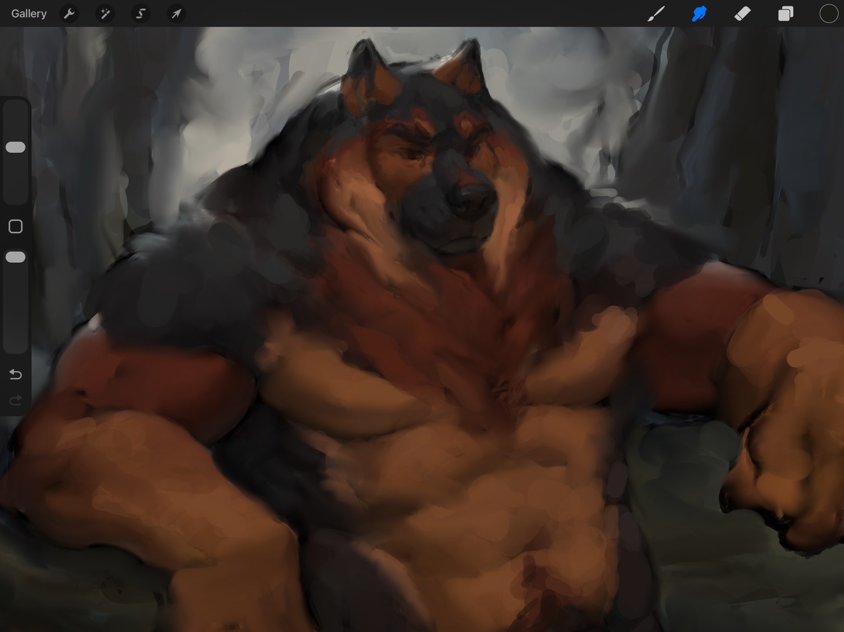Tap the square modify button on sidebar
Screen dimensions: 844x632
[16, 226]
